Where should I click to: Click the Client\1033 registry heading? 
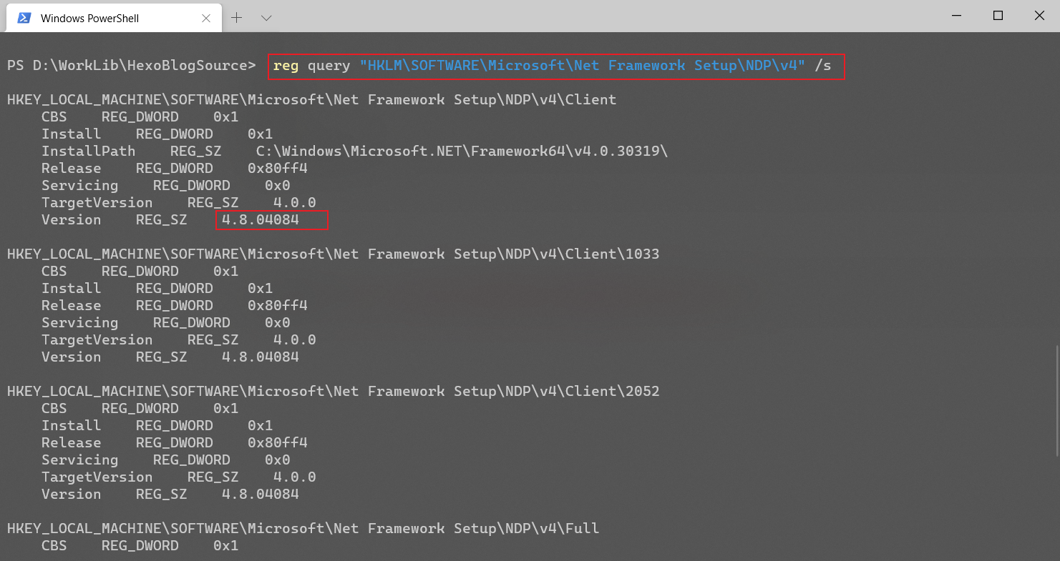point(333,254)
